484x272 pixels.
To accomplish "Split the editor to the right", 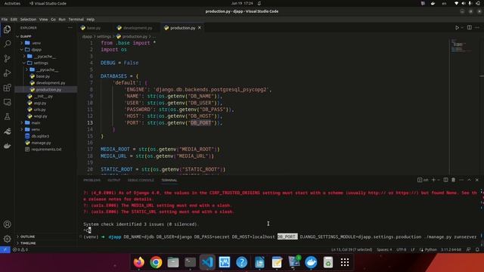I will (469, 28).
